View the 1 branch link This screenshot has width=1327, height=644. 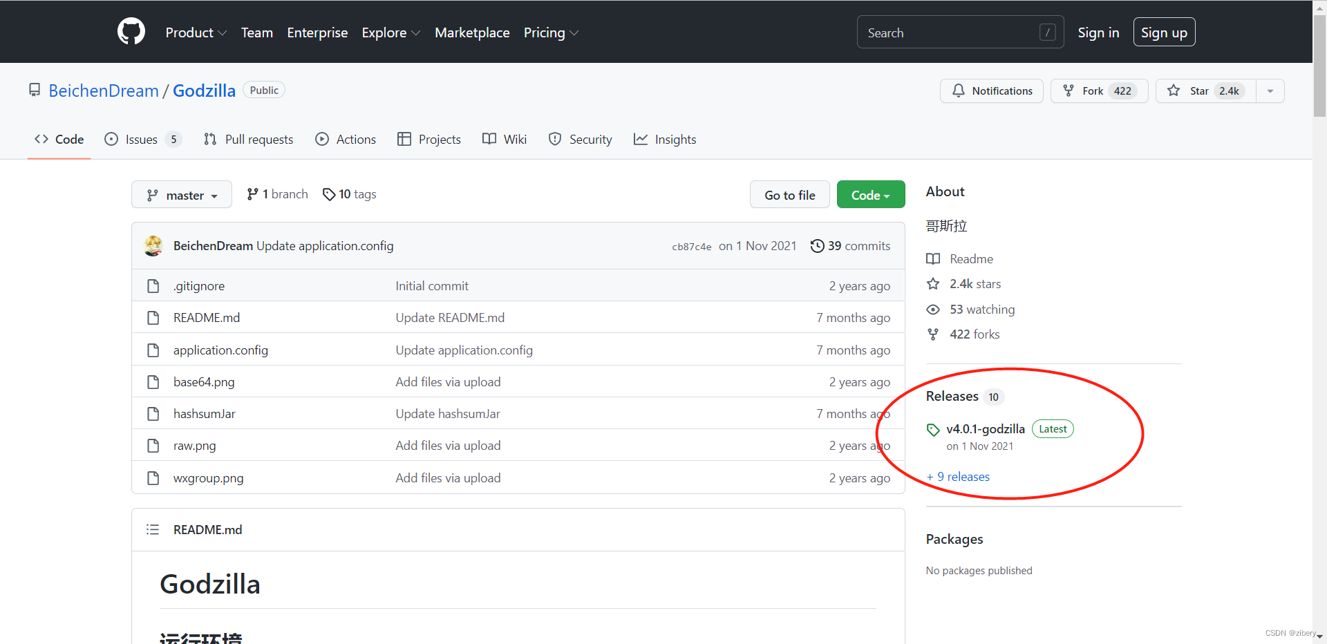point(278,194)
